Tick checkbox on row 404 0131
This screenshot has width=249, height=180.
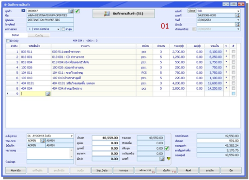coord(233,83)
